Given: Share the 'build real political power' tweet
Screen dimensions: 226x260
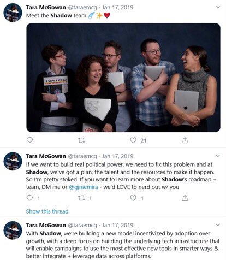Looking at the screenshot, I should point(185,198).
